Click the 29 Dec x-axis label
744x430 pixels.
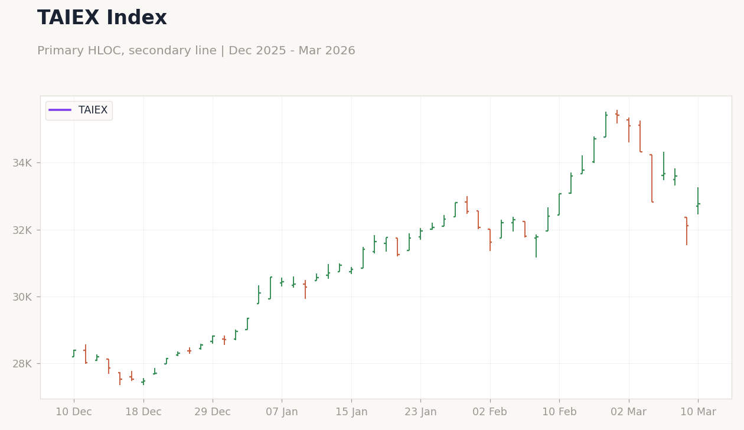[x=213, y=412]
